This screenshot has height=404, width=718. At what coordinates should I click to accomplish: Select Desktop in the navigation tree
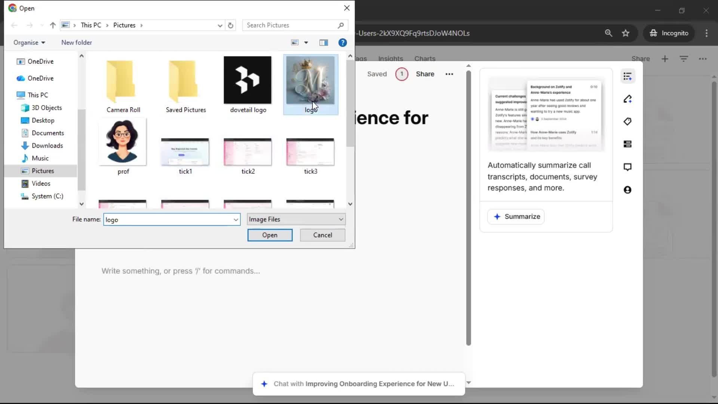[x=43, y=120]
